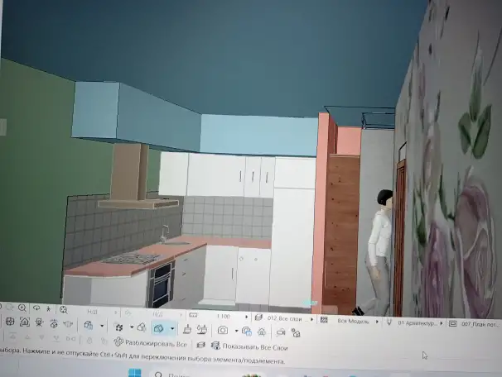Expand the '012 Все слои' layer combination
Viewport: 502px width, 377px height.
coord(285,318)
